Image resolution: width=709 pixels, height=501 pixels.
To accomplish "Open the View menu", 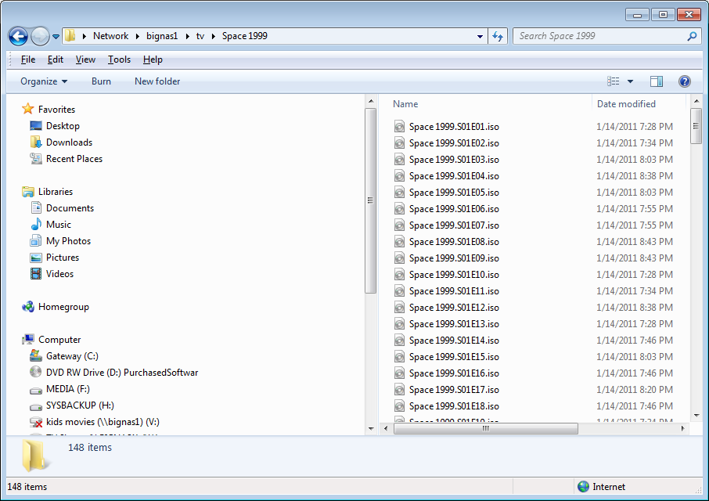I will point(85,59).
